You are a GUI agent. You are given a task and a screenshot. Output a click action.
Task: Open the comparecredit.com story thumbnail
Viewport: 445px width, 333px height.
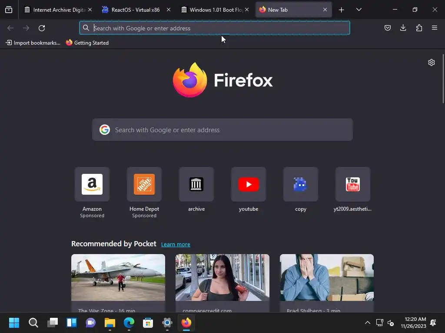pos(222,277)
